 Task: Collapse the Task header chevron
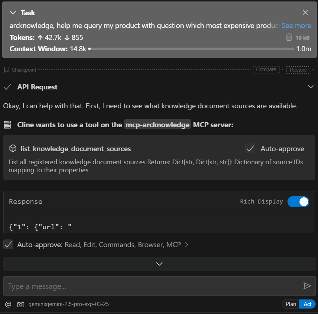click(x=13, y=13)
